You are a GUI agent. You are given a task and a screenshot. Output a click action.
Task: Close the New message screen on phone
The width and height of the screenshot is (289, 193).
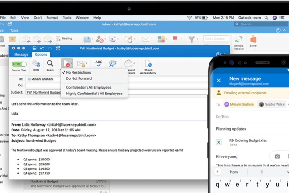[219, 80]
